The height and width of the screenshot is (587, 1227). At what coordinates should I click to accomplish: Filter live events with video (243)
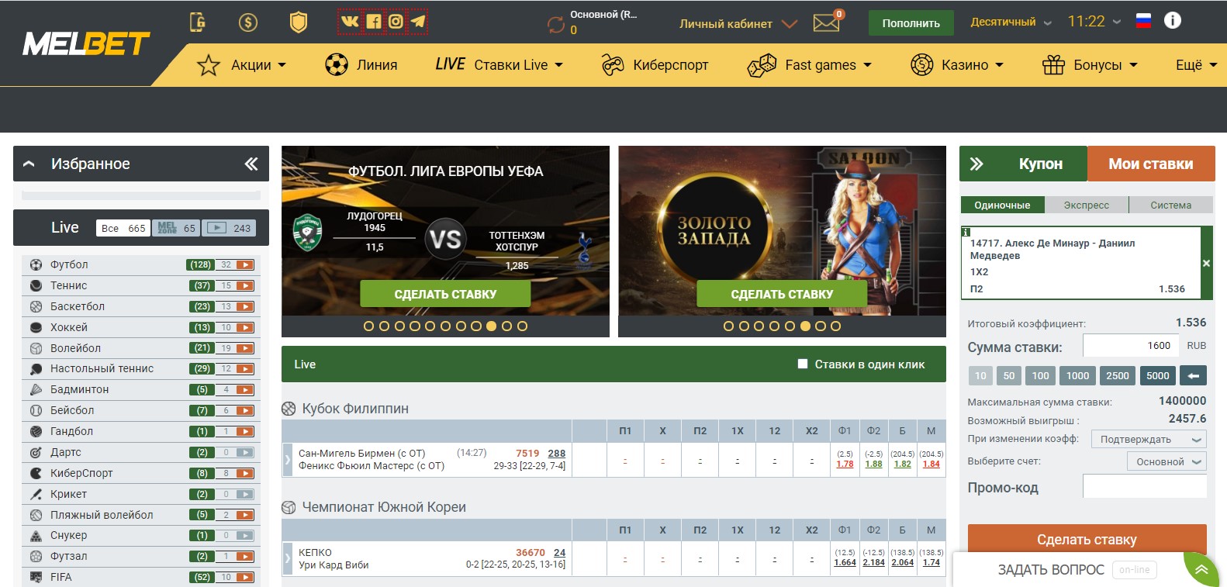pyautogui.click(x=230, y=228)
